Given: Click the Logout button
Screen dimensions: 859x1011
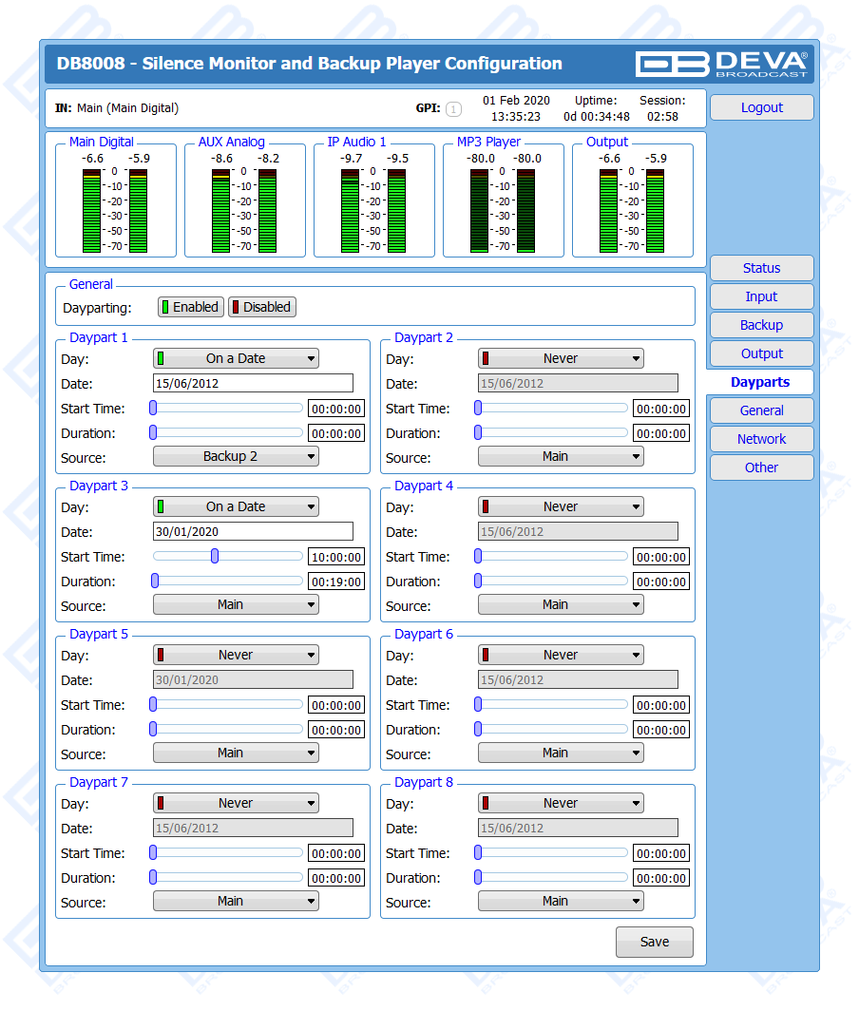Looking at the screenshot, I should [x=761, y=107].
